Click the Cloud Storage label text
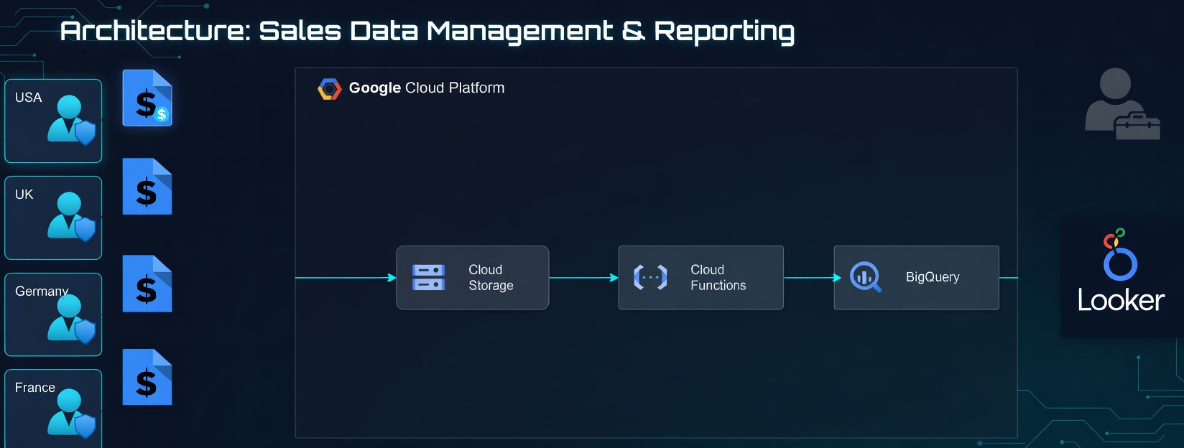Screen dimensions: 1184x448 click(x=491, y=277)
